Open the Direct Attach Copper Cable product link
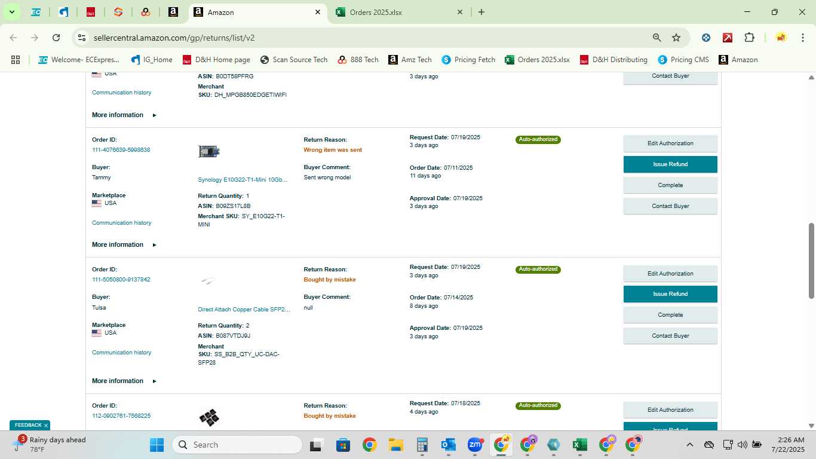Screen dimensions: 816x459 pyautogui.click(x=244, y=310)
